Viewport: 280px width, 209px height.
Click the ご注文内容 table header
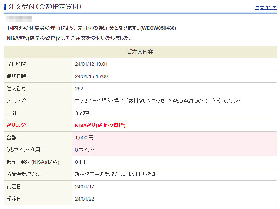coord(140,52)
